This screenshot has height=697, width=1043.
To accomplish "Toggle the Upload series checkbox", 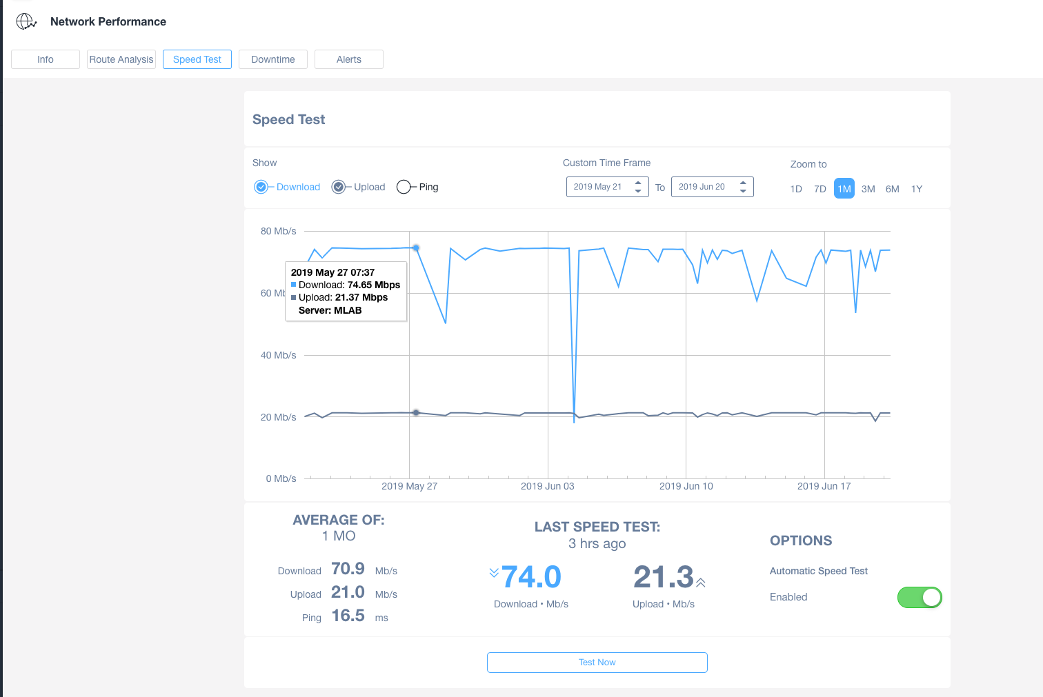I will tap(338, 187).
